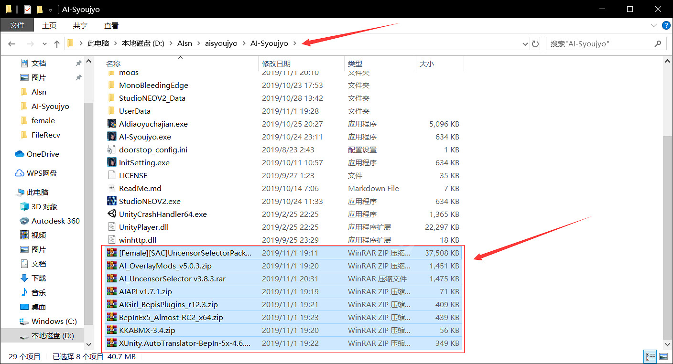Switch to large icons view in status bar
This screenshot has width=673, height=364.
(x=663, y=356)
